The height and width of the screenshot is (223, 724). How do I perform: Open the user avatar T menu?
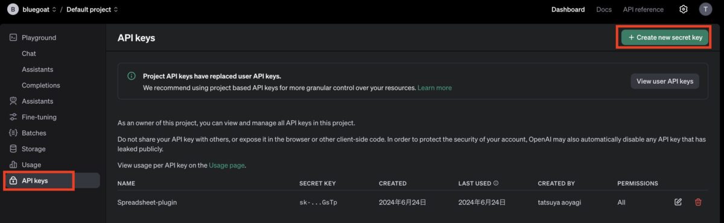pyautogui.click(x=705, y=9)
